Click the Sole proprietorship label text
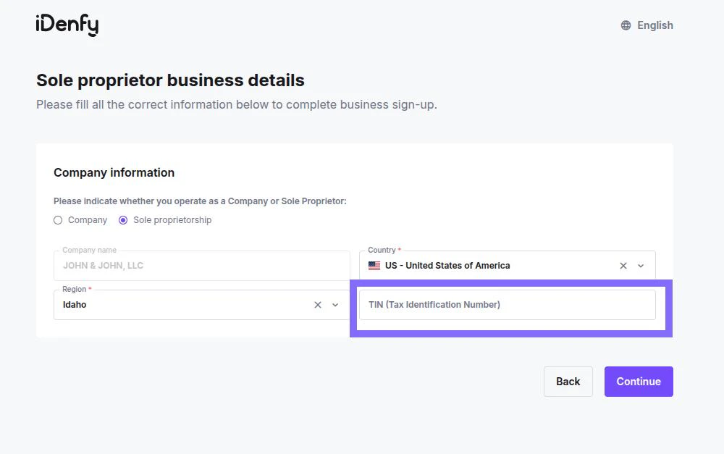This screenshot has height=454, width=724. [172, 220]
